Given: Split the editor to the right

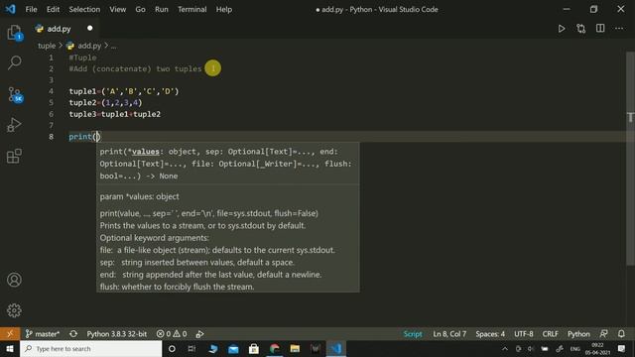Looking at the screenshot, I should click(x=600, y=29).
